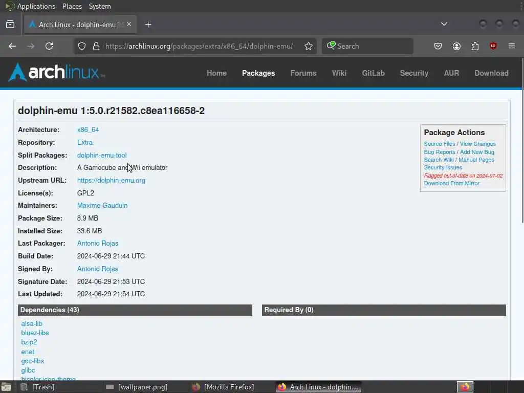The height and width of the screenshot is (393, 524).
Task: Open the Source Files link
Action: click(x=440, y=144)
